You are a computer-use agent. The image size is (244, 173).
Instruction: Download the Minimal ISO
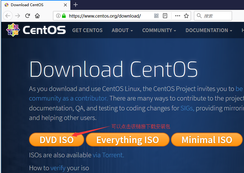pos(207,140)
